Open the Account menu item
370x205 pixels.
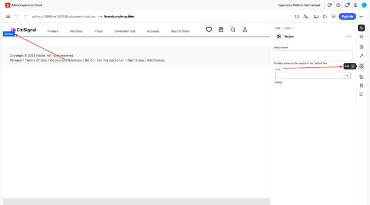[x=153, y=31]
